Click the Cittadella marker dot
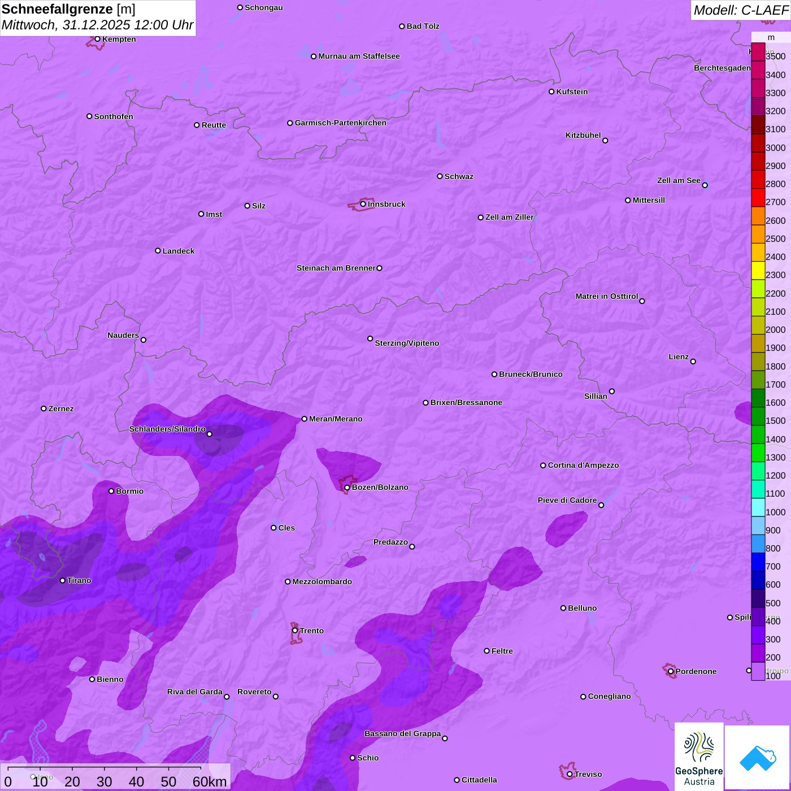This screenshot has width=791, height=791. click(457, 780)
